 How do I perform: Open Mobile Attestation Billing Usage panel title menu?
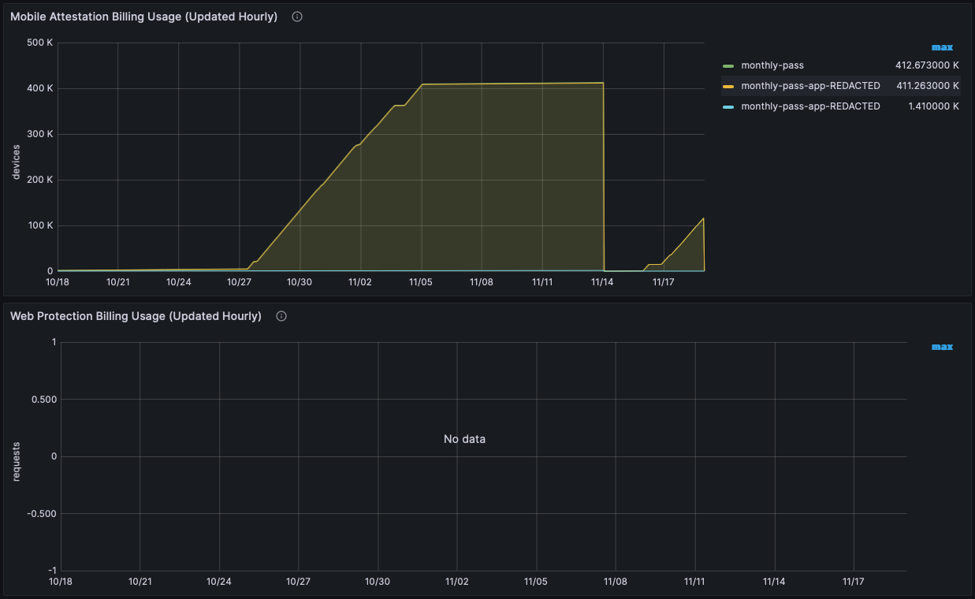(143, 17)
